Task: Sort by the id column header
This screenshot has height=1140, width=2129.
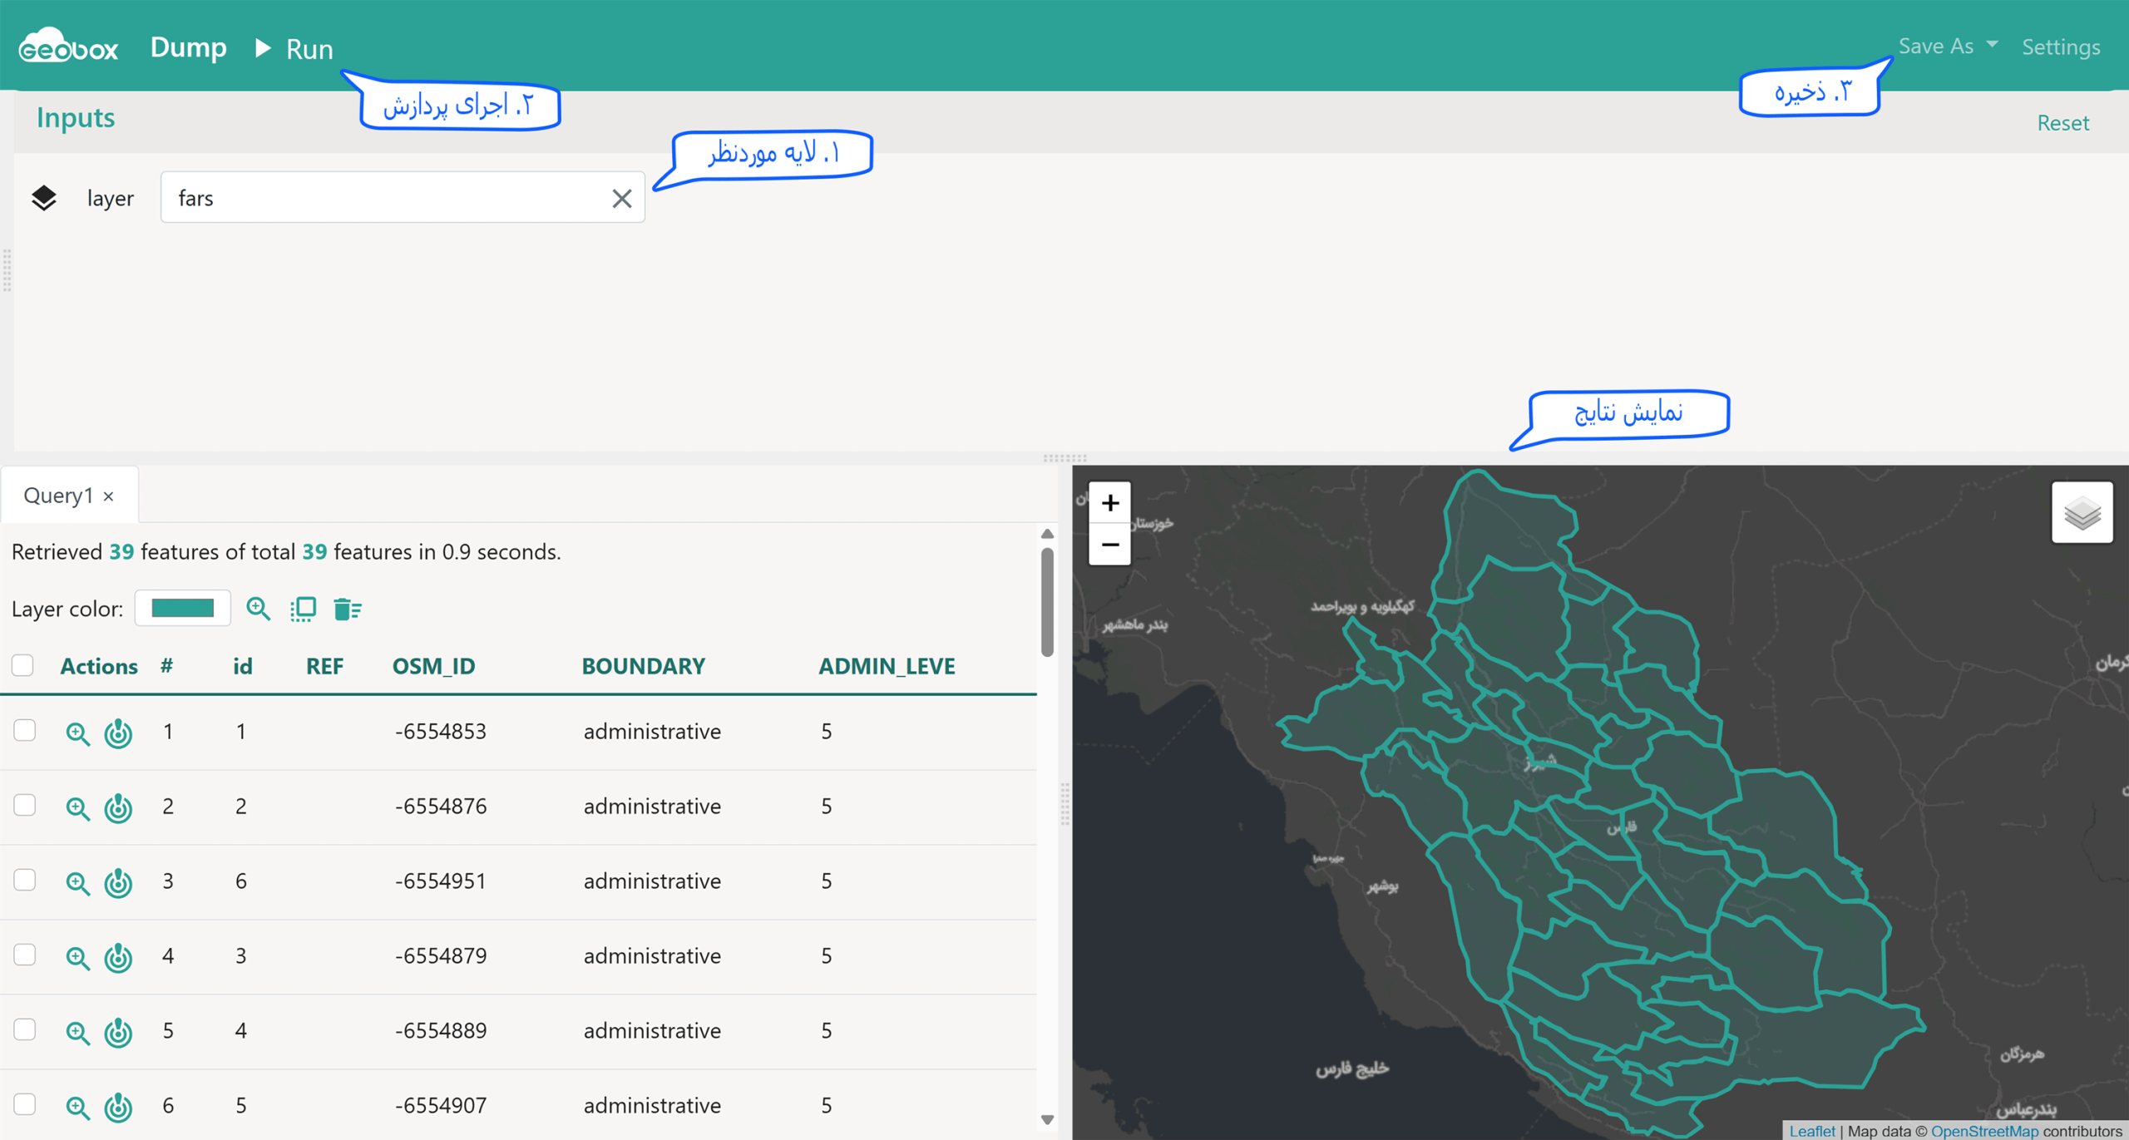Action: (243, 666)
